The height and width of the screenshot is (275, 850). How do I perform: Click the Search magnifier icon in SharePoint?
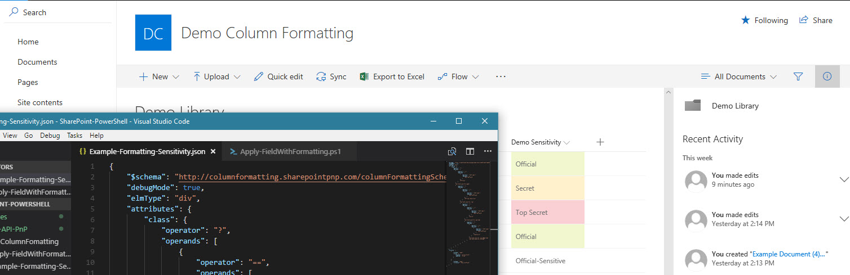tap(14, 12)
